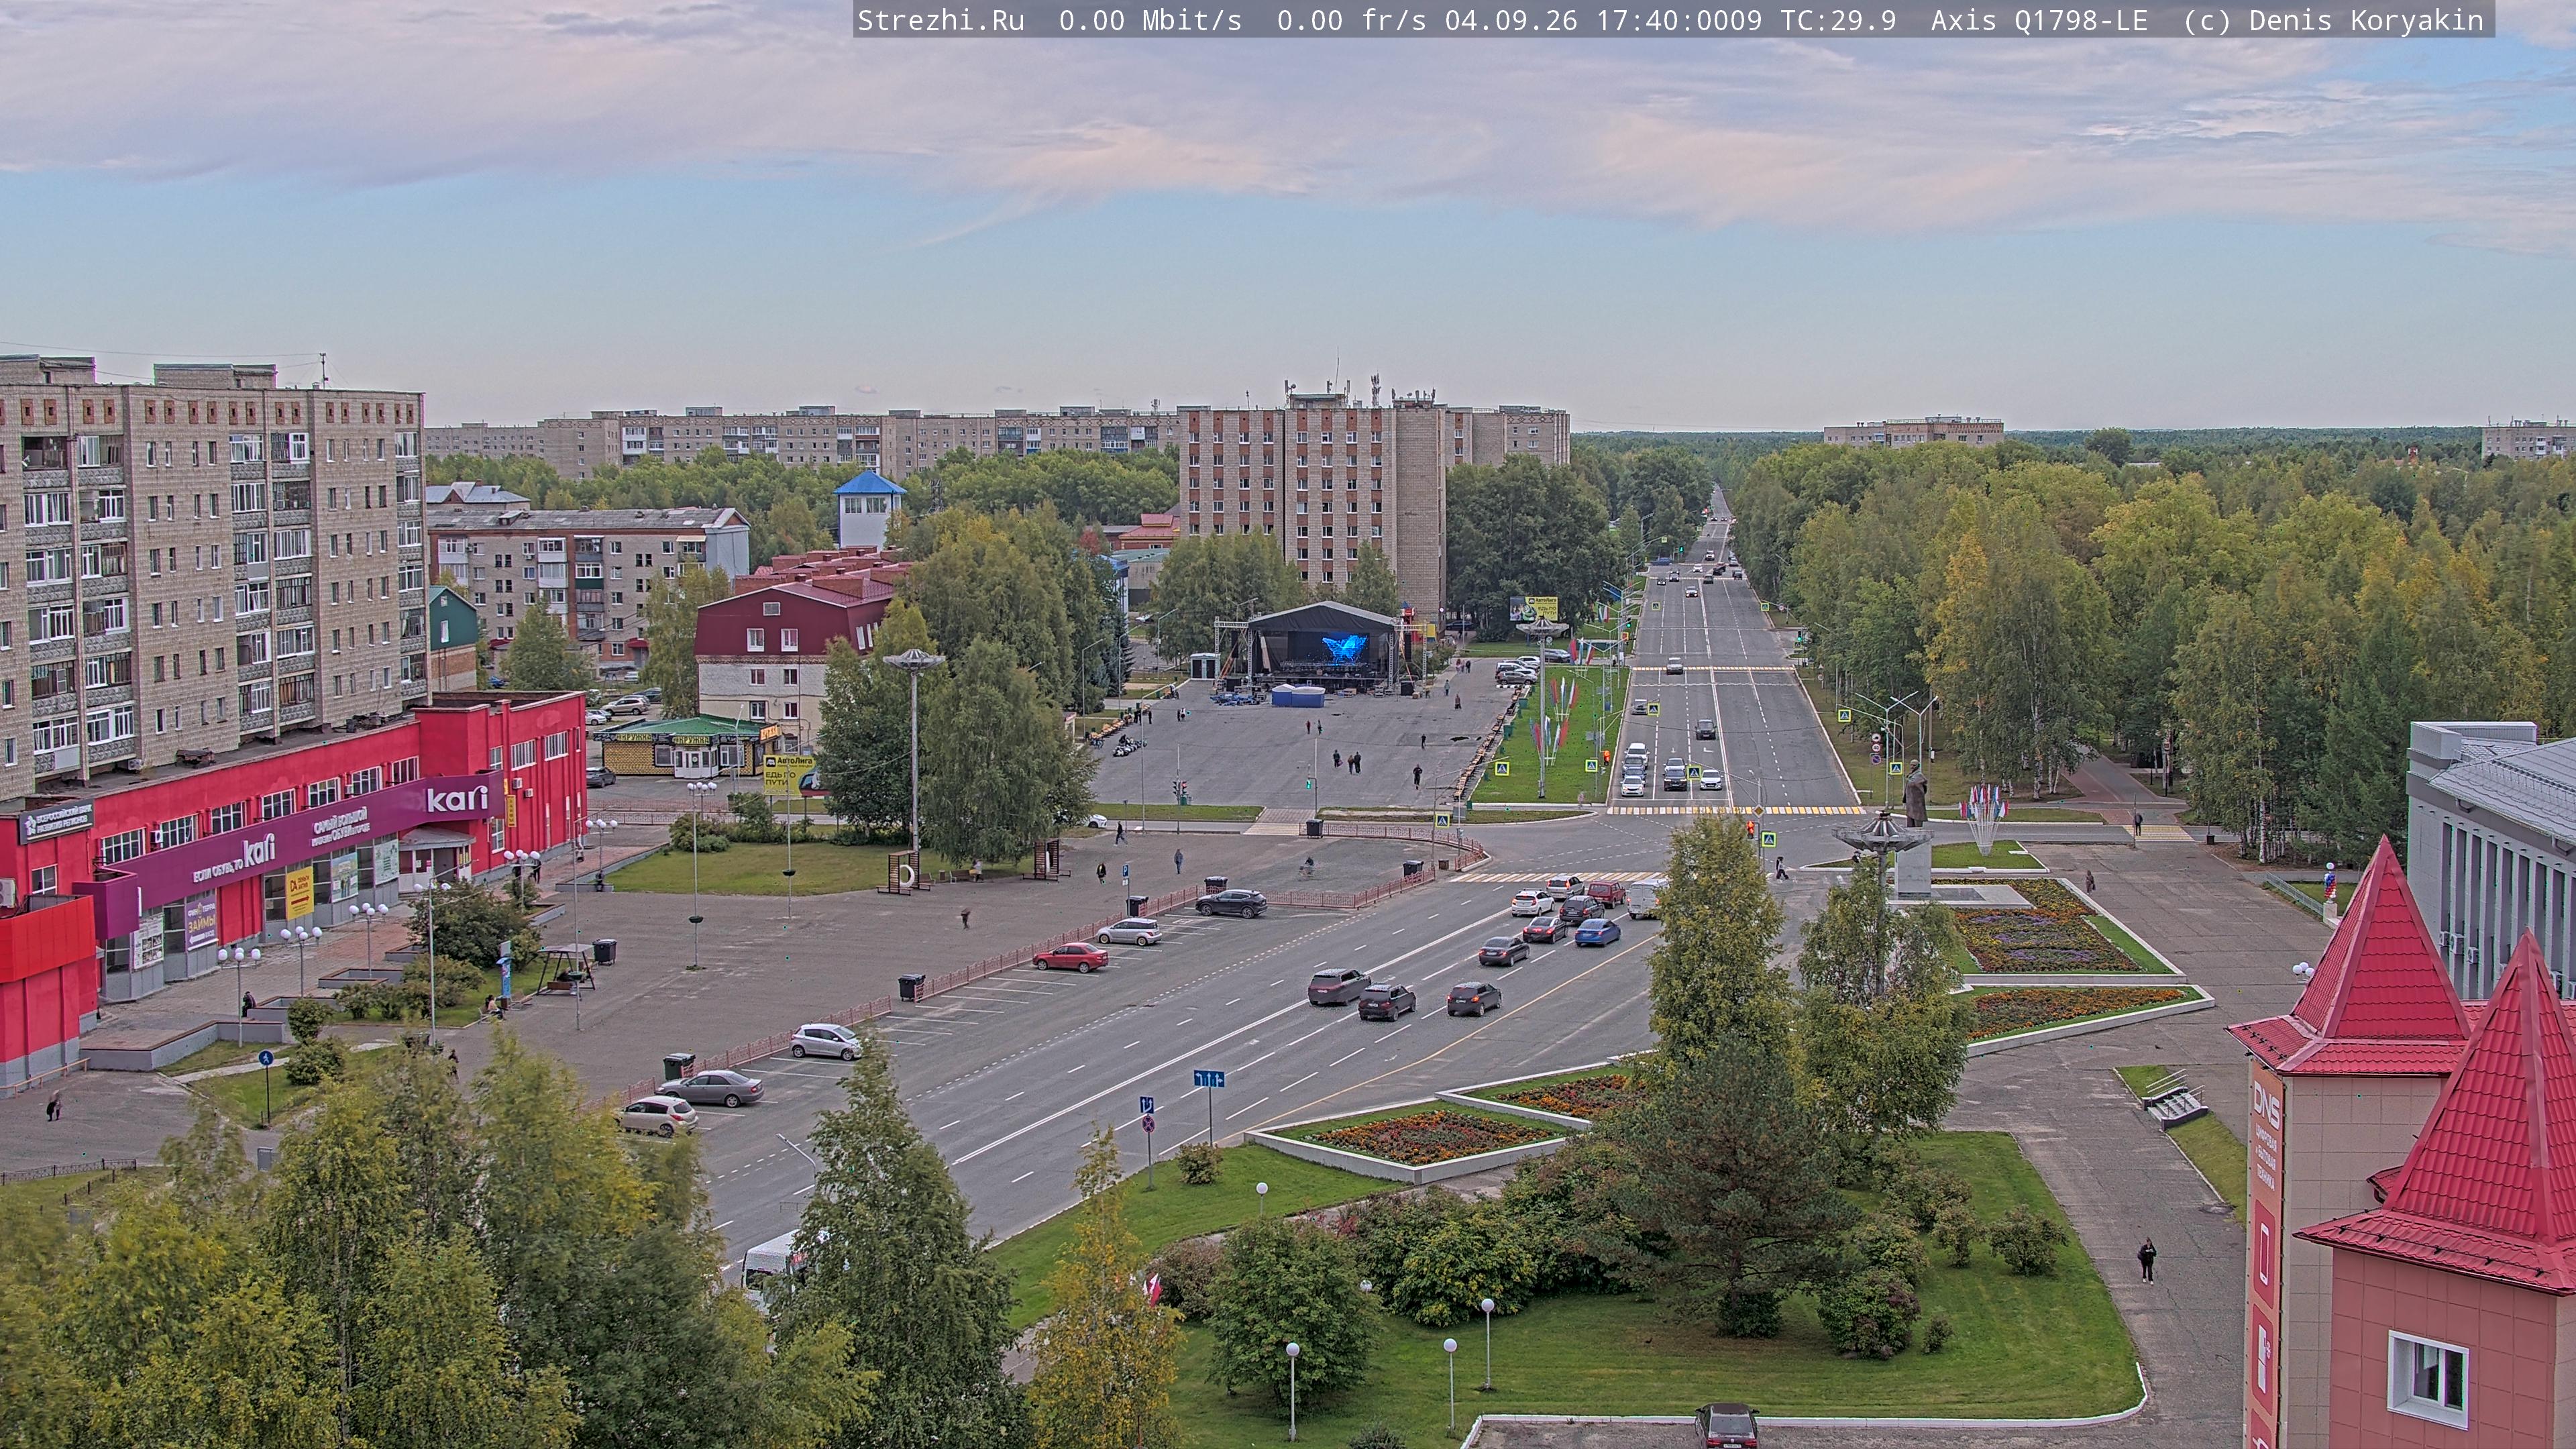Image resolution: width=2576 pixels, height=1449 pixels.
Task: Select the red sedan in the parking row
Action: (x=1070, y=957)
